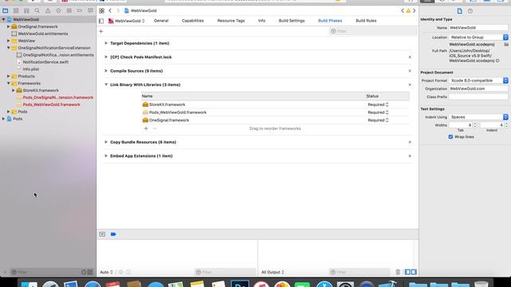Expand Compile Sources phase
Screen dimensions: 511x287
106,71
